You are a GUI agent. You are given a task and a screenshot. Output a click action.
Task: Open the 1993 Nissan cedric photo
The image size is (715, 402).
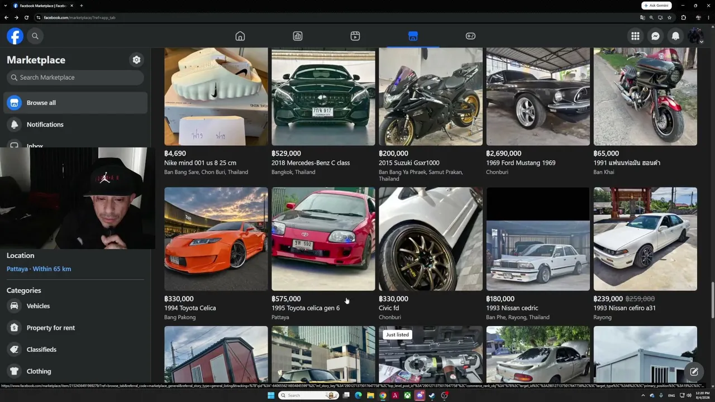(538, 239)
